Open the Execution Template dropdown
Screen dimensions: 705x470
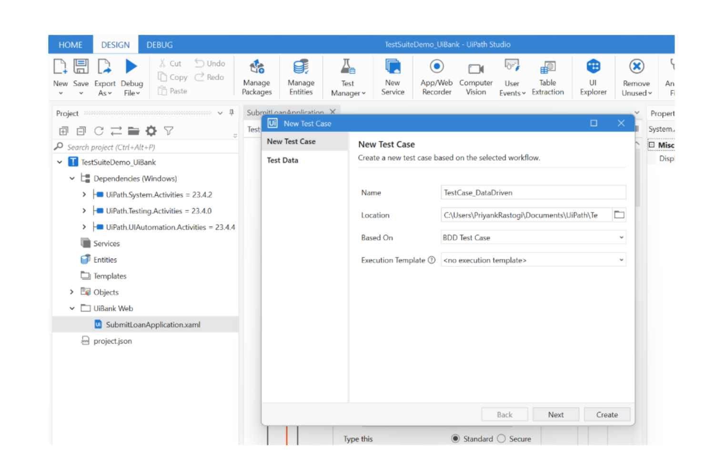pyautogui.click(x=621, y=260)
